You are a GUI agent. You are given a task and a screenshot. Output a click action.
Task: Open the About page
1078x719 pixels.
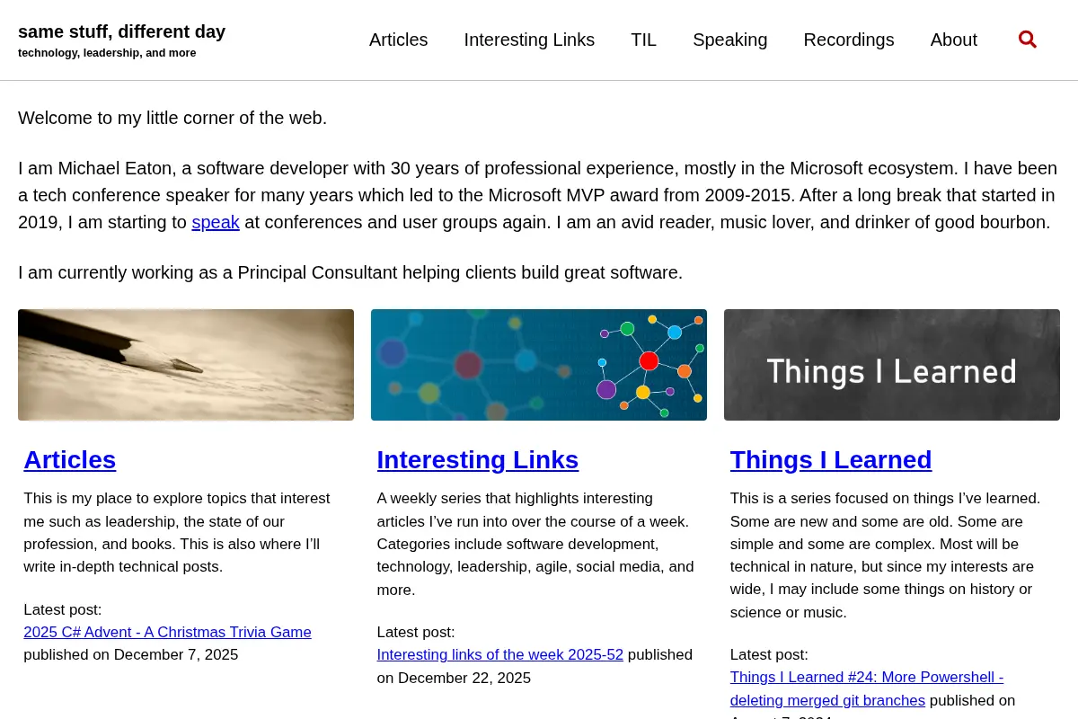(x=953, y=40)
